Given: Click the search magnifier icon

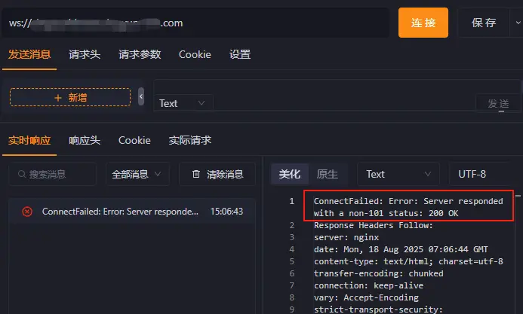Looking at the screenshot, I should (22, 174).
